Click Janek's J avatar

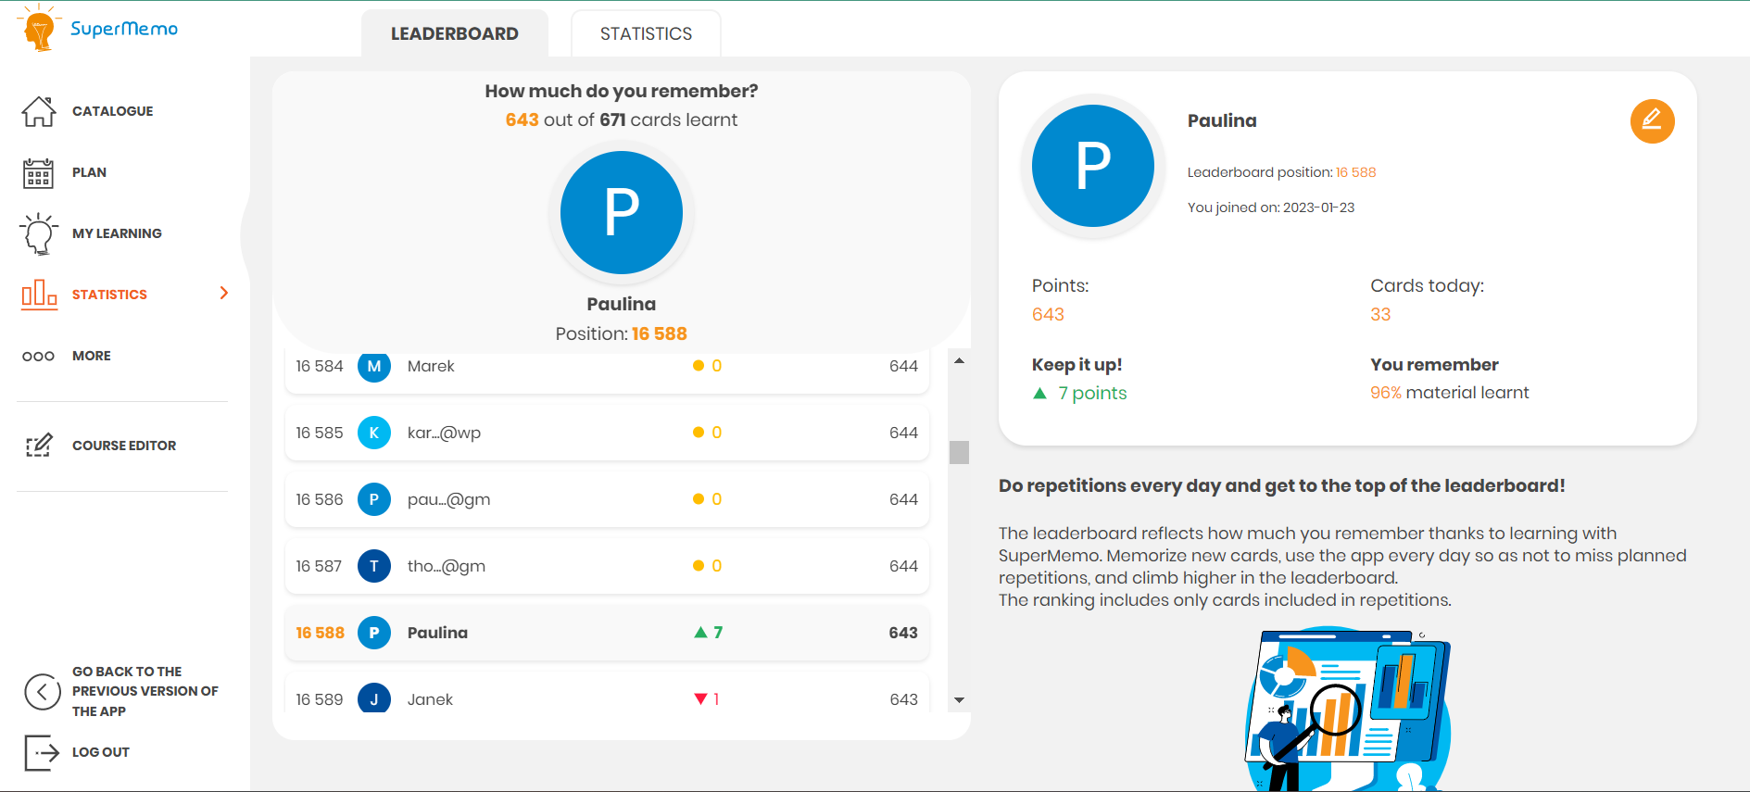coord(374,698)
